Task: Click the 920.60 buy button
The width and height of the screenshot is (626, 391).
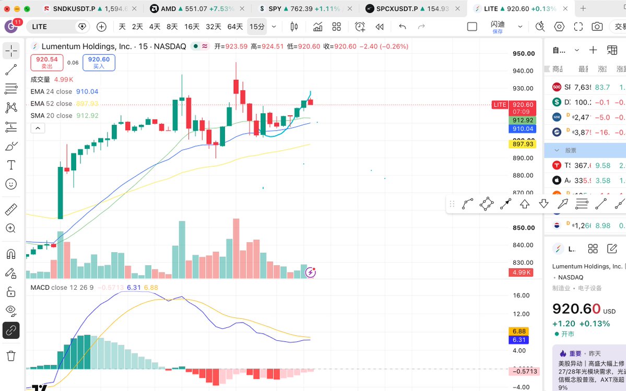Action: pyautogui.click(x=99, y=63)
